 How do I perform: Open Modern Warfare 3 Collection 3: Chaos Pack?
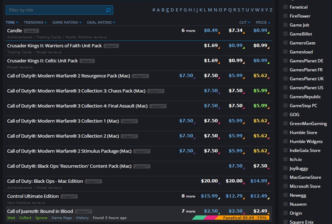76,91
